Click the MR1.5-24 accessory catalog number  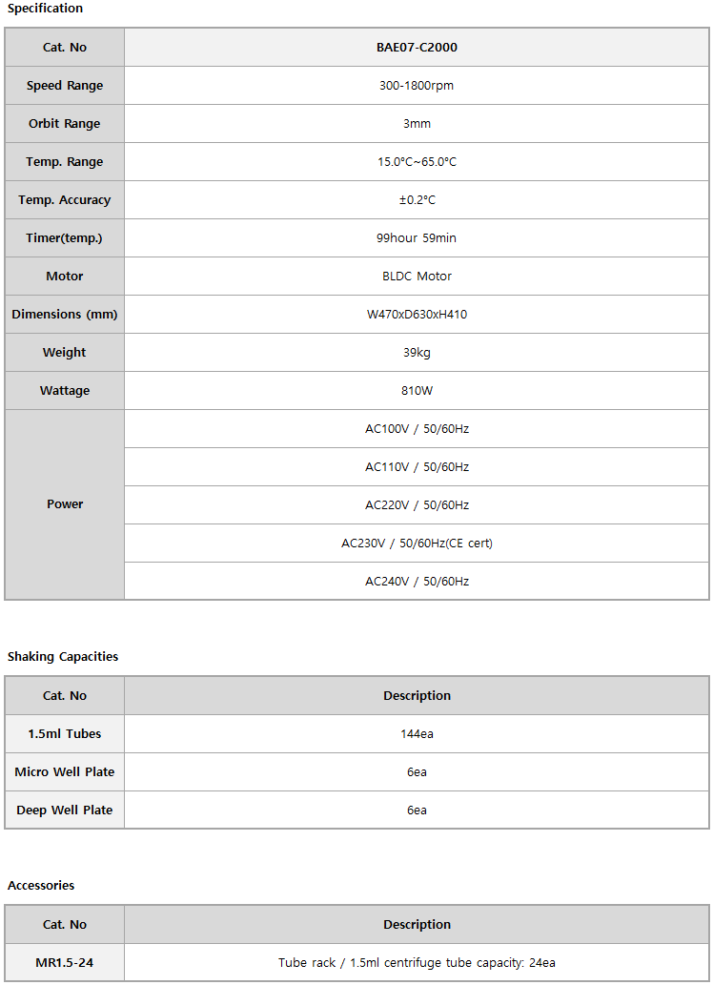pos(65,962)
